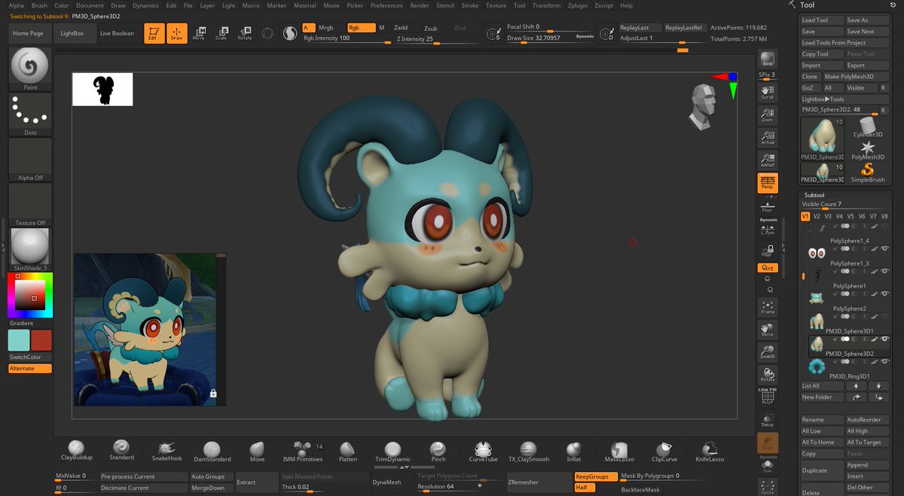The height and width of the screenshot is (496, 904).
Task: Toggle Transp transparency mode
Action: pyautogui.click(x=768, y=419)
